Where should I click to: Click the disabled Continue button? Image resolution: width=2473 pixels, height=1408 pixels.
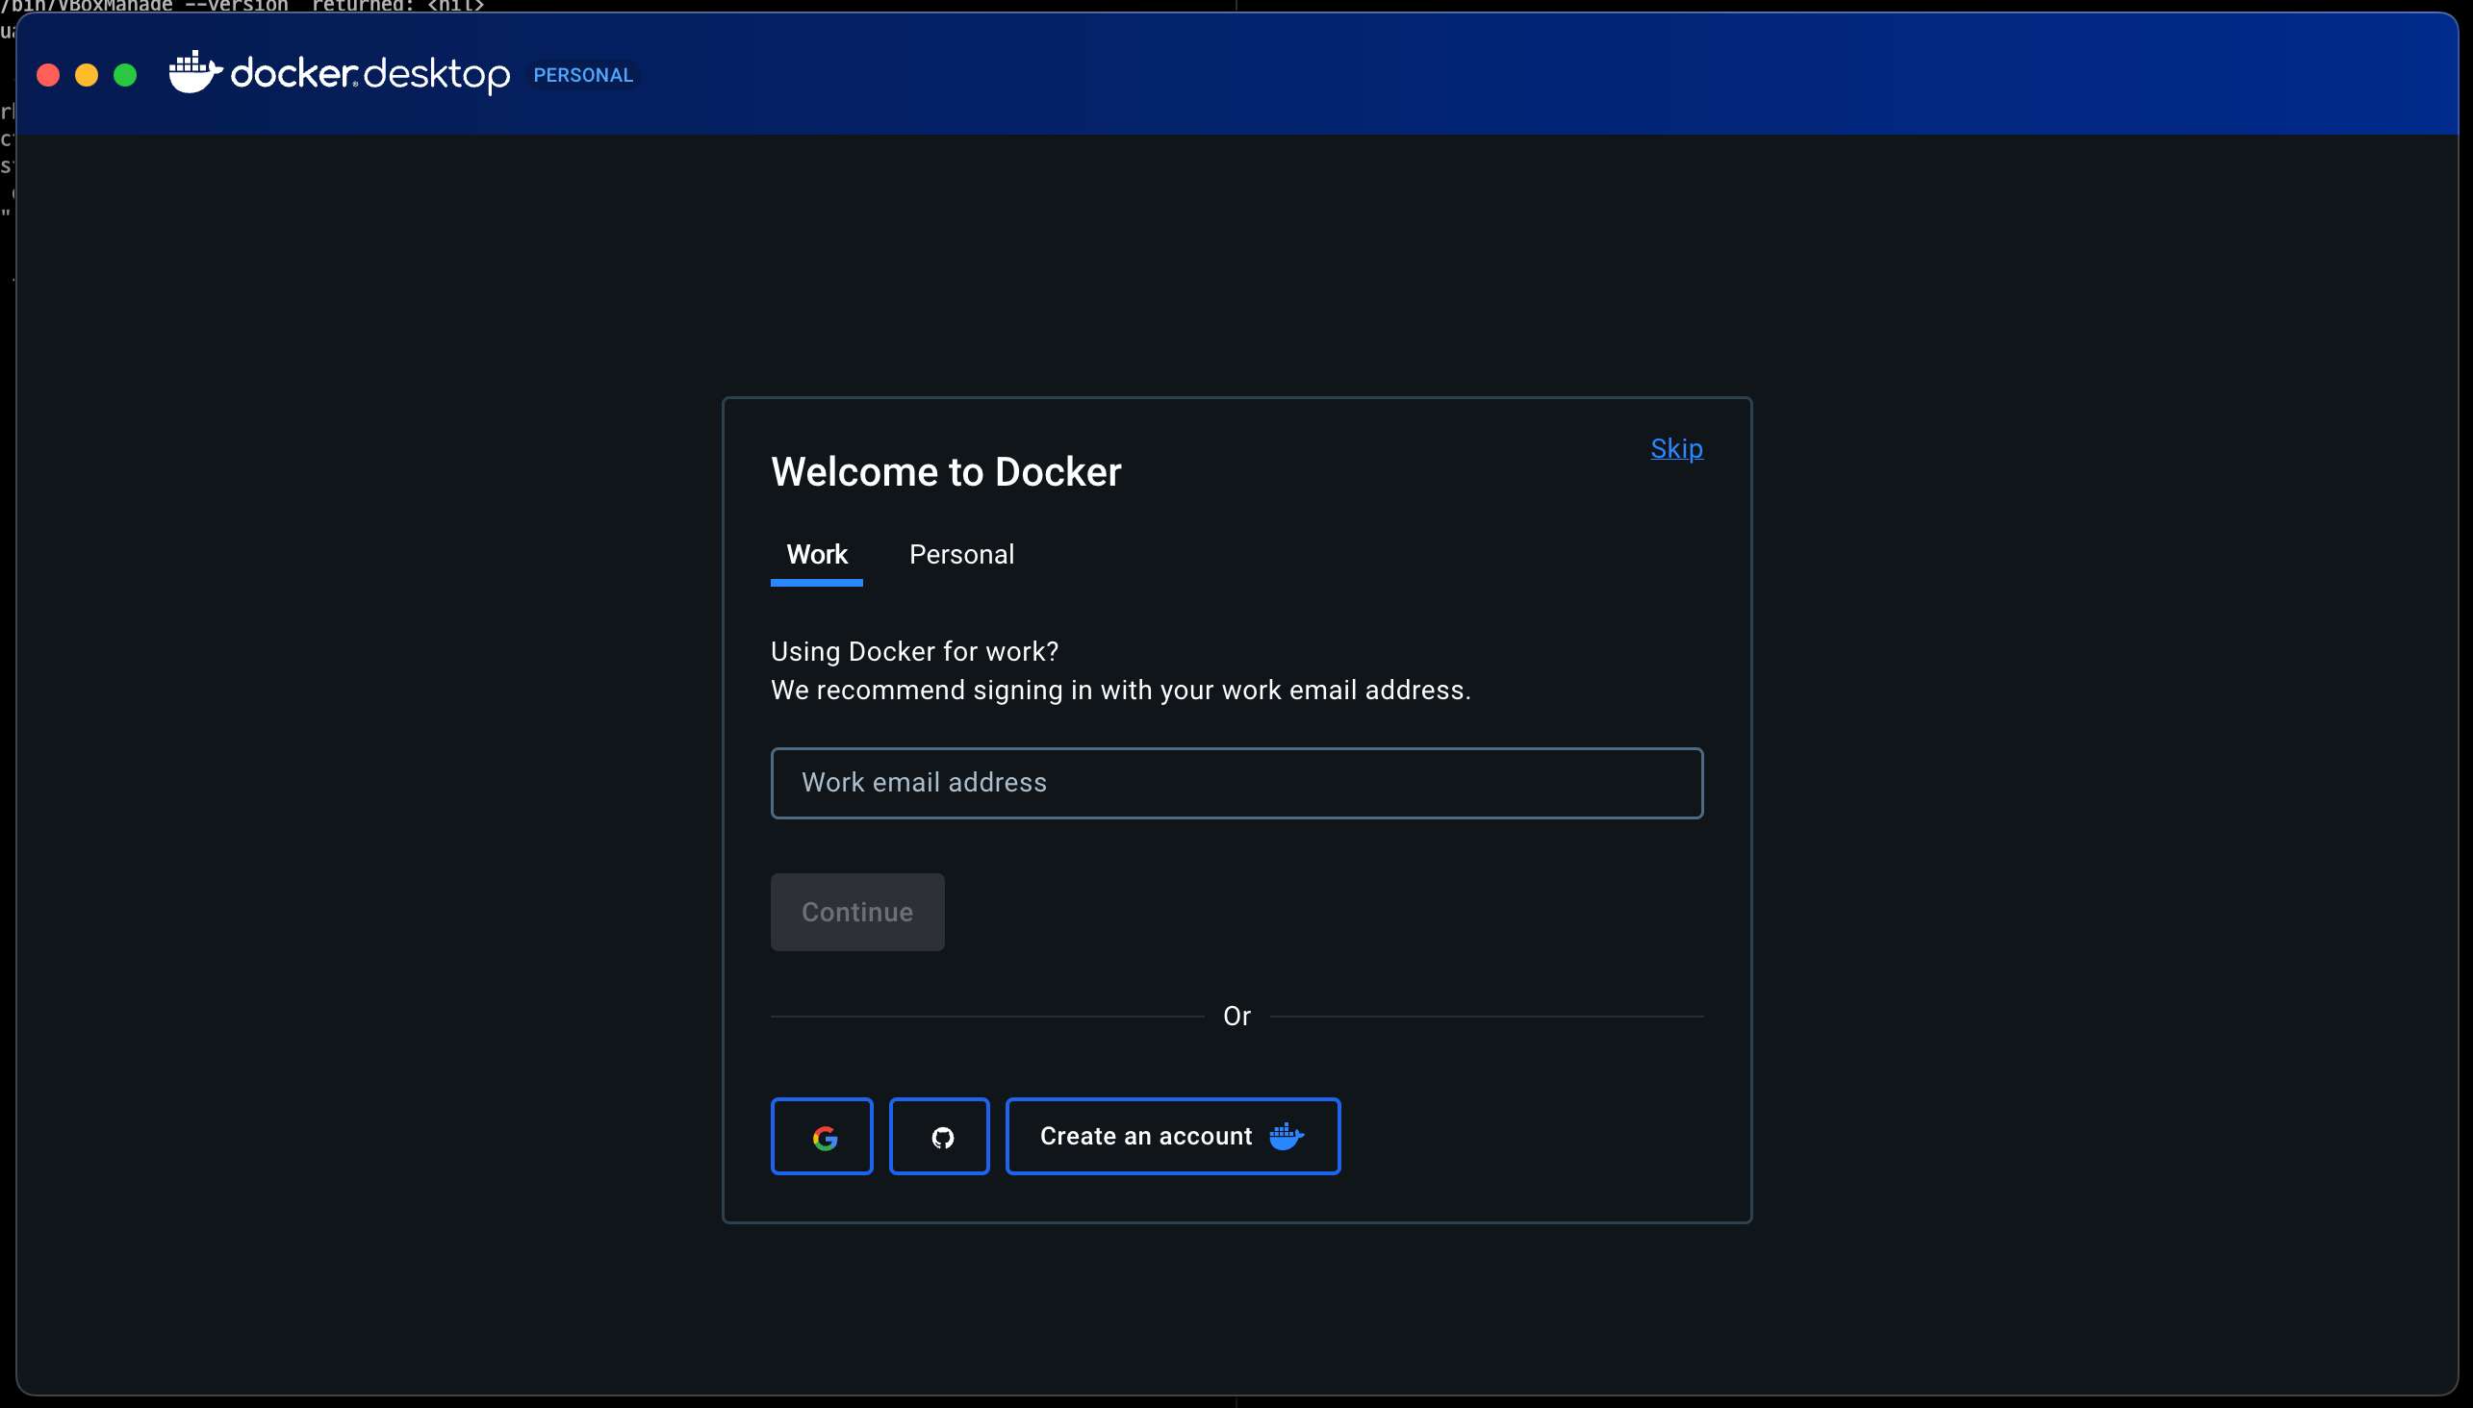point(857,912)
